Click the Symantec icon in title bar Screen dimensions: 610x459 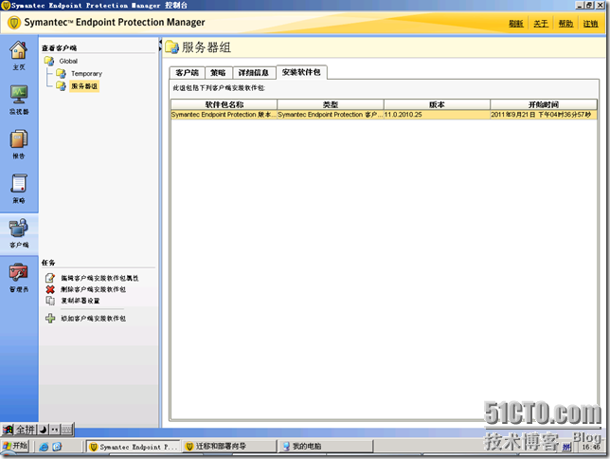[6, 6]
